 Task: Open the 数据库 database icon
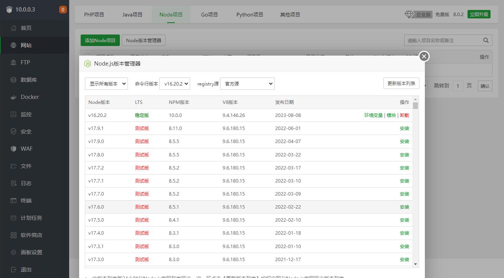click(x=14, y=80)
